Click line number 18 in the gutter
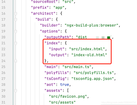The width and height of the screenshot is (137, 105). point(3,25)
